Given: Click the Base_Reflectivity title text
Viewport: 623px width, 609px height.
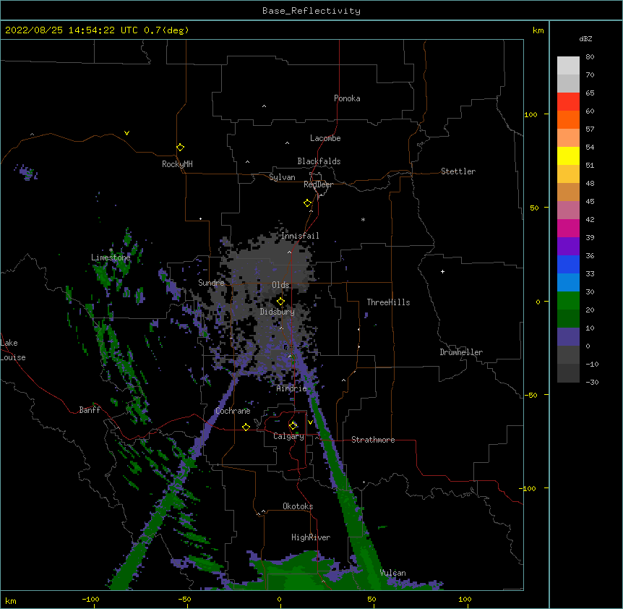Looking at the screenshot, I should click(311, 11).
